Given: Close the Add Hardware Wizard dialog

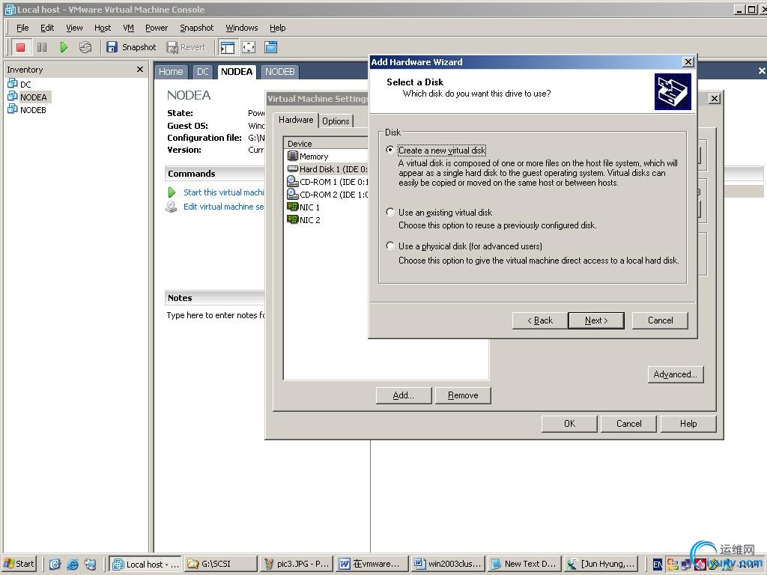Looking at the screenshot, I should coord(688,61).
